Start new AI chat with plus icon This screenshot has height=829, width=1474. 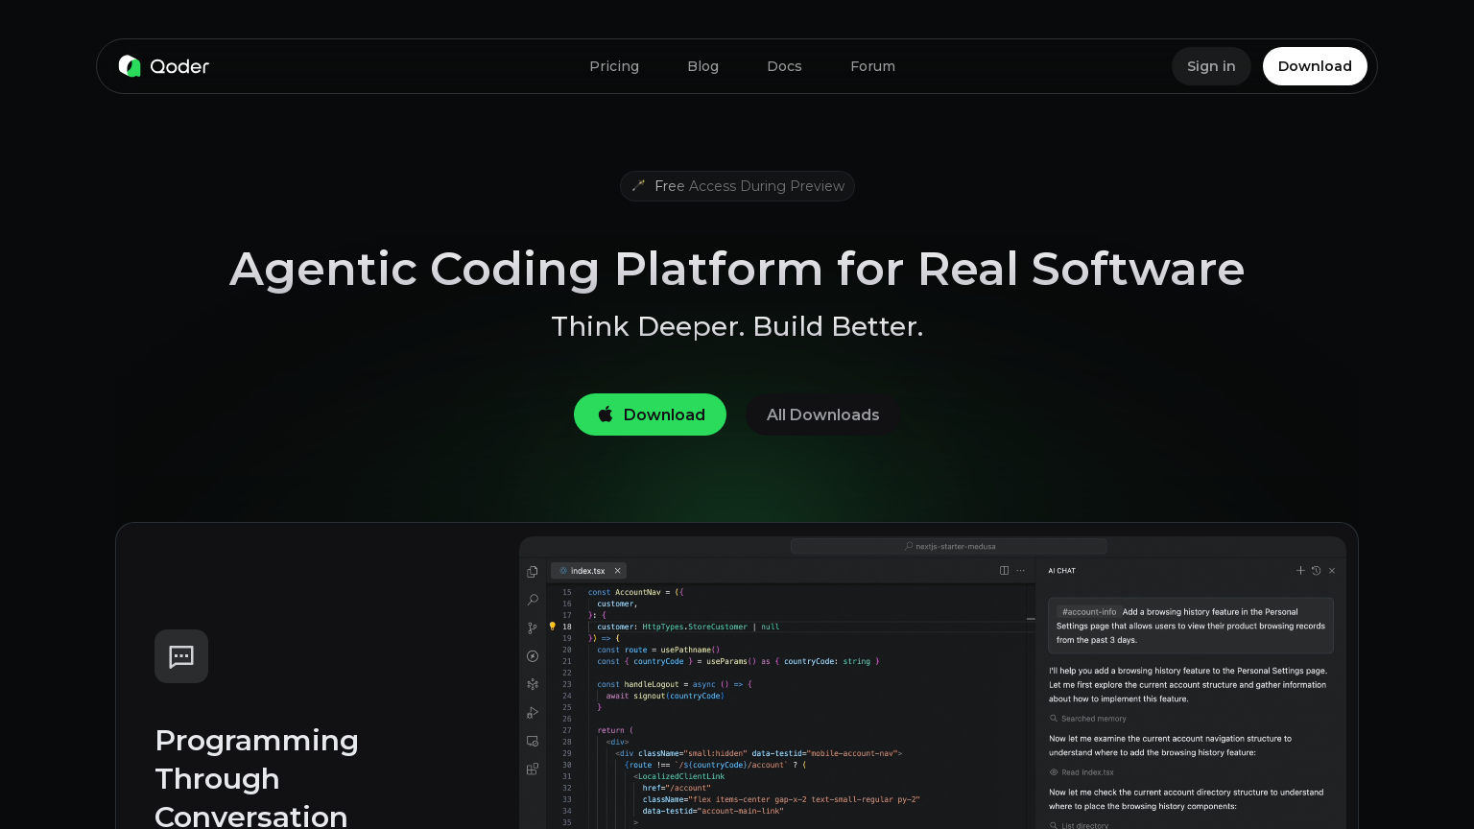(x=1300, y=571)
